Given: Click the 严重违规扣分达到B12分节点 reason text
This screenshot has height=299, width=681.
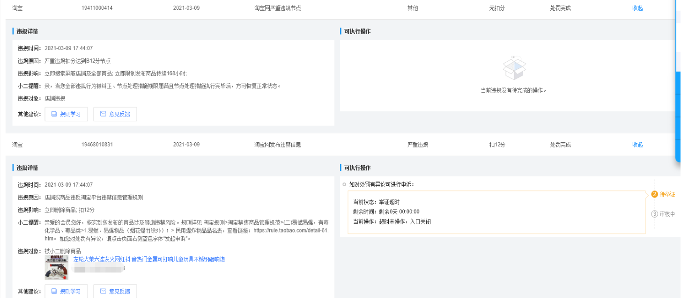Looking at the screenshot, I should [x=77, y=61].
